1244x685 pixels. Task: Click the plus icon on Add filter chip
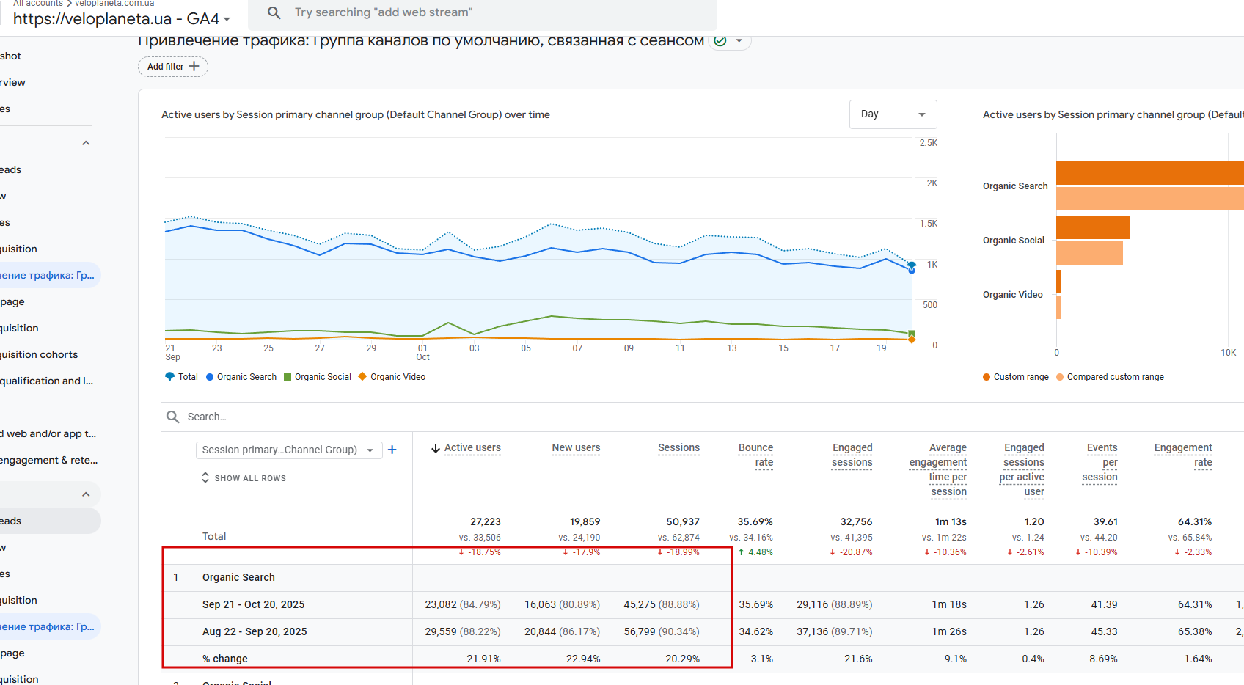pyautogui.click(x=194, y=66)
